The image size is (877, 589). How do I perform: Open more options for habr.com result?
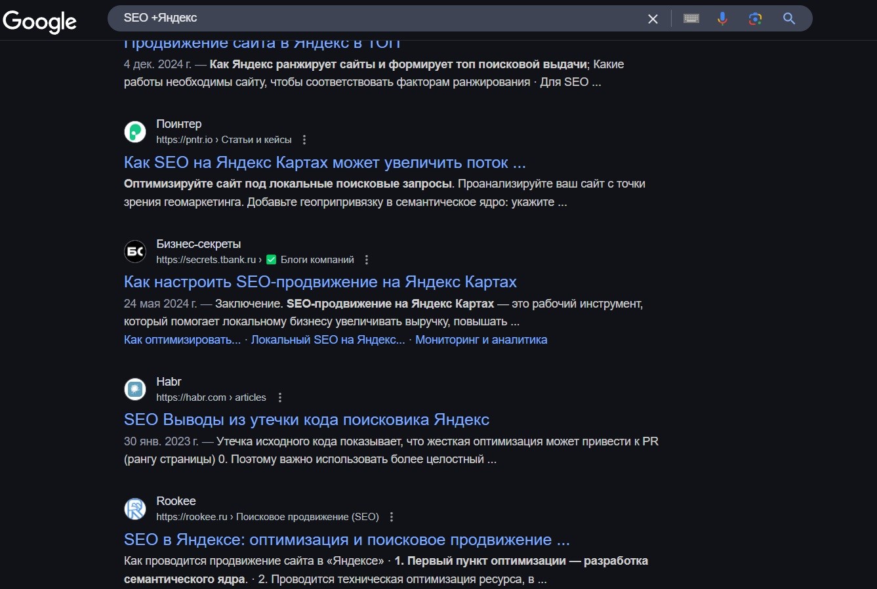coord(280,397)
